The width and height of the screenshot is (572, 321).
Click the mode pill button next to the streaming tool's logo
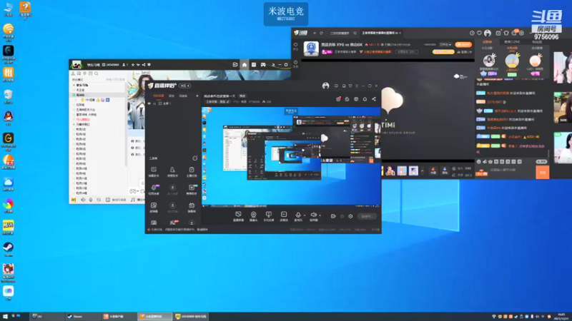coord(184,86)
